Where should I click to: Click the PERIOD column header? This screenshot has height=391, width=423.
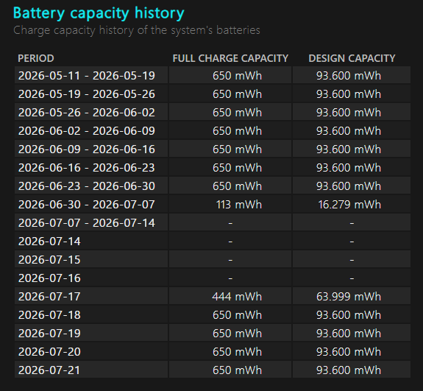pyautogui.click(x=36, y=58)
